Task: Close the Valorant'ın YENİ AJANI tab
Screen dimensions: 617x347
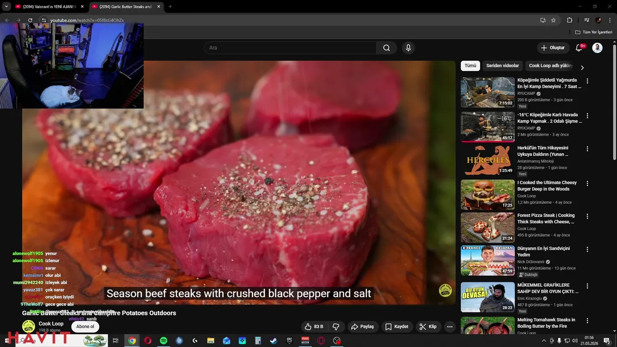Action: click(x=82, y=7)
